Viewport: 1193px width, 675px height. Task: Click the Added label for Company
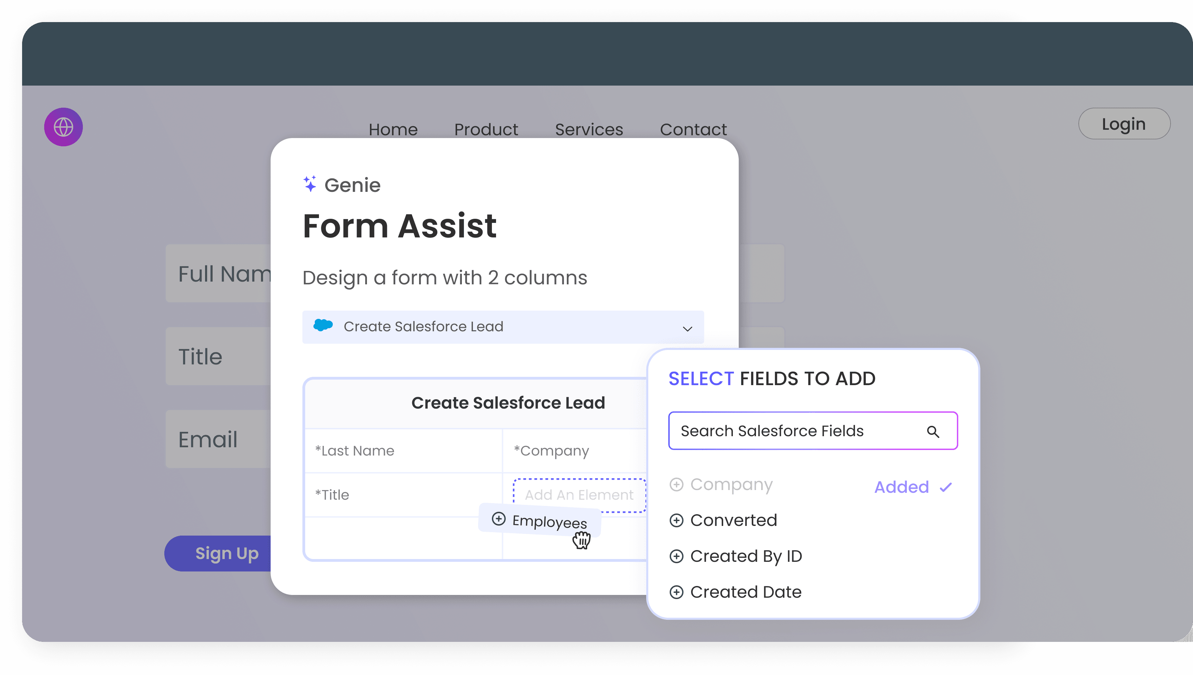pos(901,487)
